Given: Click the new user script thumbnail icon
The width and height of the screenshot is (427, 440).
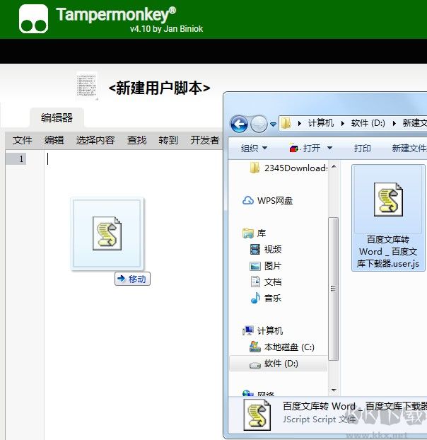Looking at the screenshot, I should (x=87, y=86).
